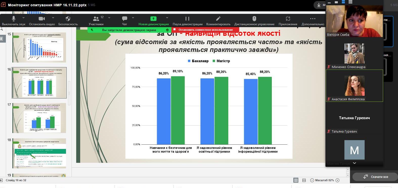Click Остановить совместное использование stop button
Viewport: 398px width, 188px height.
point(206,30)
